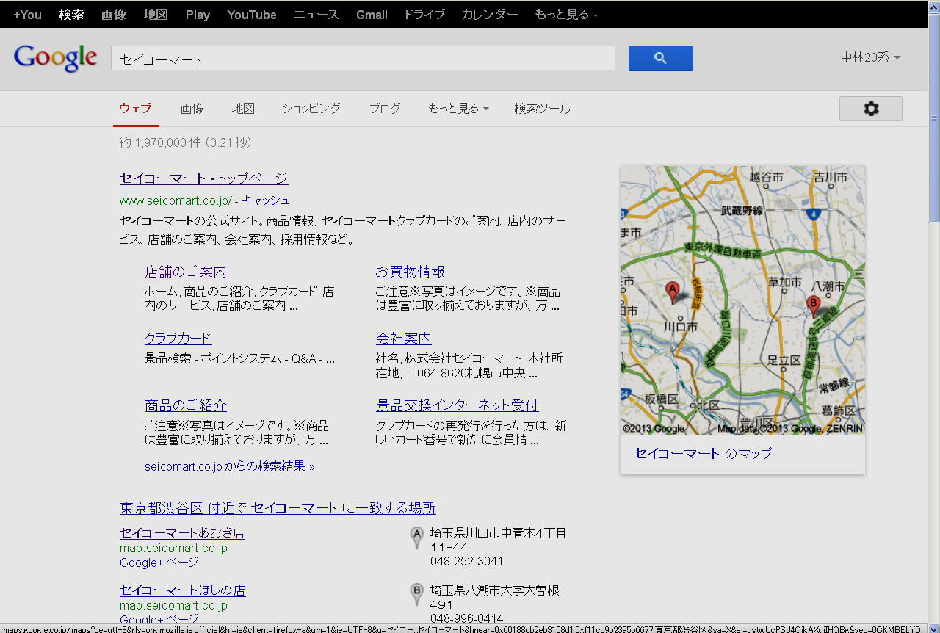Open +You in the top bar
Image resolution: width=940 pixels, height=633 pixels.
[27, 15]
